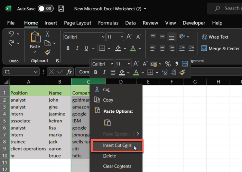Click Percent Style in the mini toolbar
Screen dimensions: 242x172
168,64
